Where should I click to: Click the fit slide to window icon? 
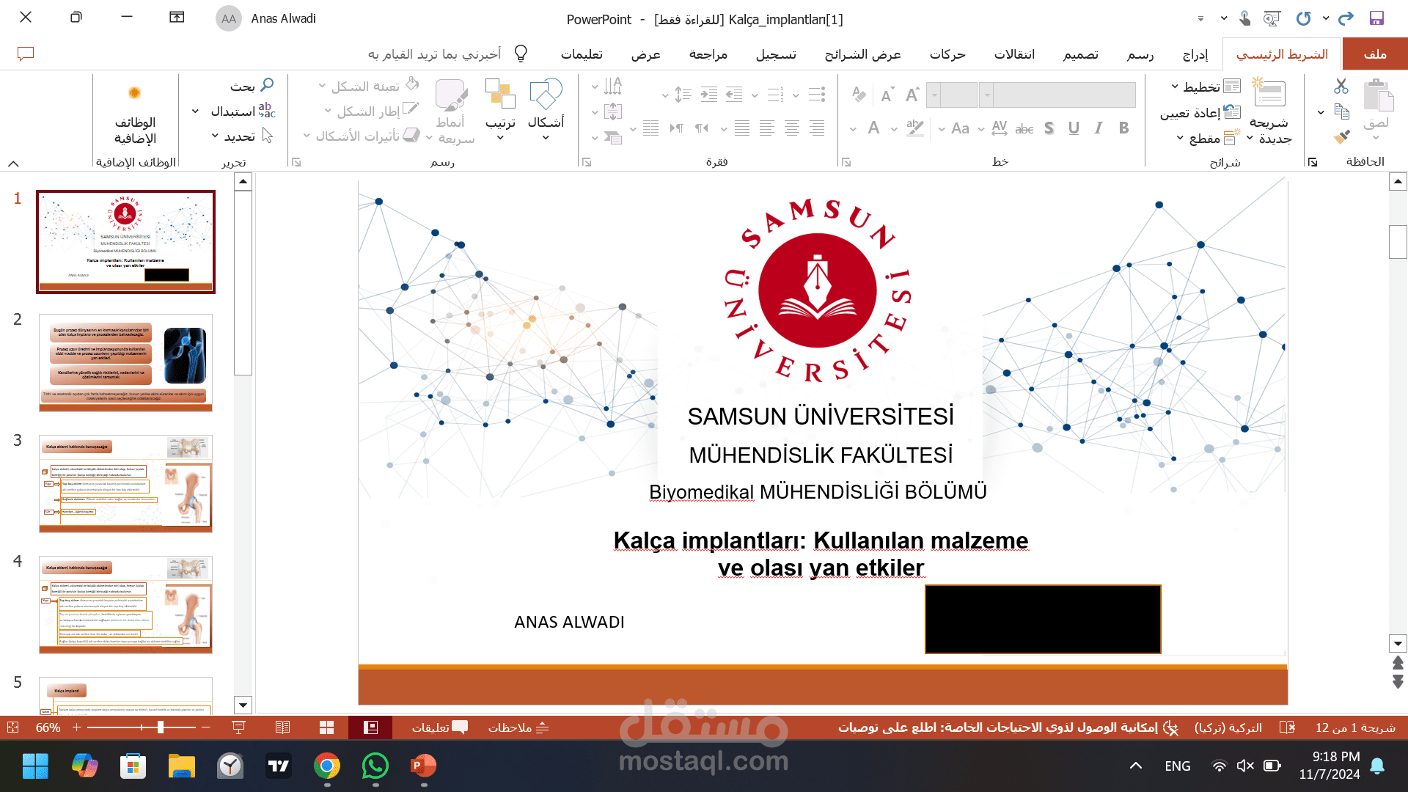[12, 727]
